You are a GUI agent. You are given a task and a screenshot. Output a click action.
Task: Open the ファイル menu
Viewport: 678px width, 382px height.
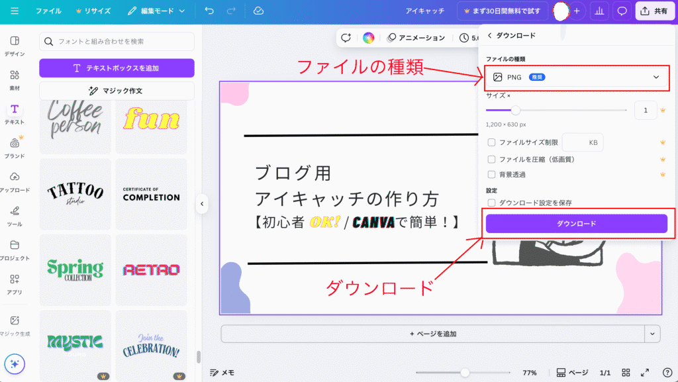pyautogui.click(x=48, y=11)
